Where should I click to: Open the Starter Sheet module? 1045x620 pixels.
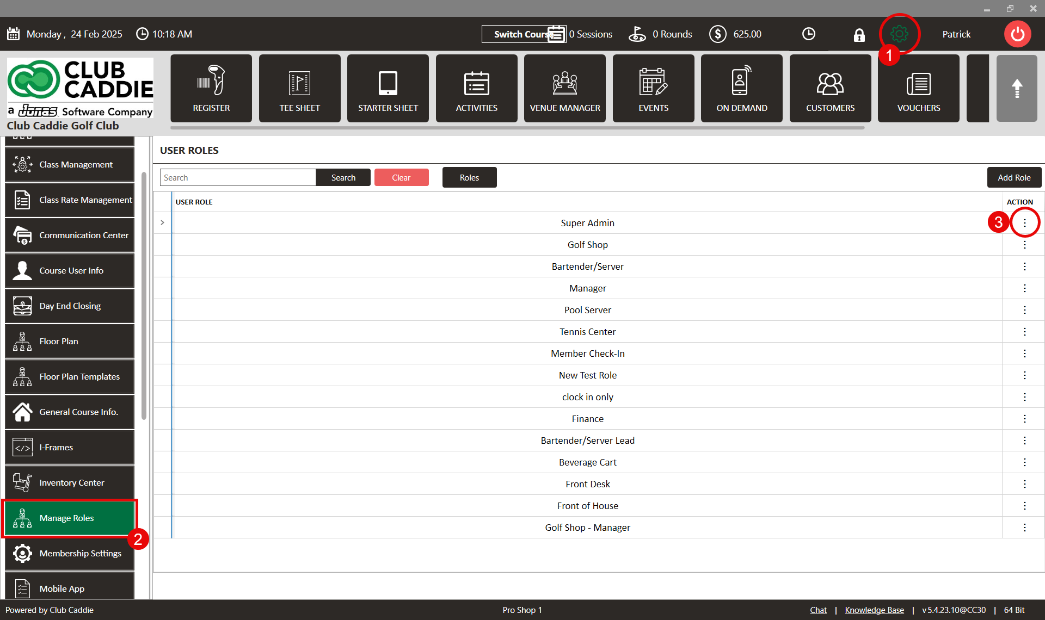pyautogui.click(x=388, y=88)
